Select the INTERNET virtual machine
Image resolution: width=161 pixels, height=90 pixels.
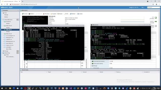coord(9,47)
